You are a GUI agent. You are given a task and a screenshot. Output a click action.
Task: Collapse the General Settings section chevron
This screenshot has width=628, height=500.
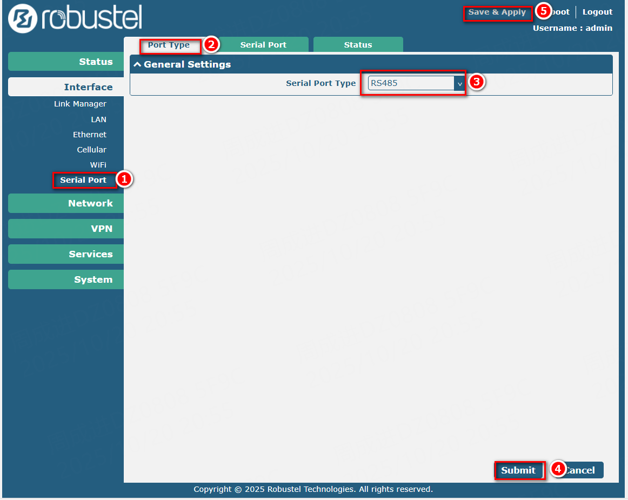click(x=137, y=65)
